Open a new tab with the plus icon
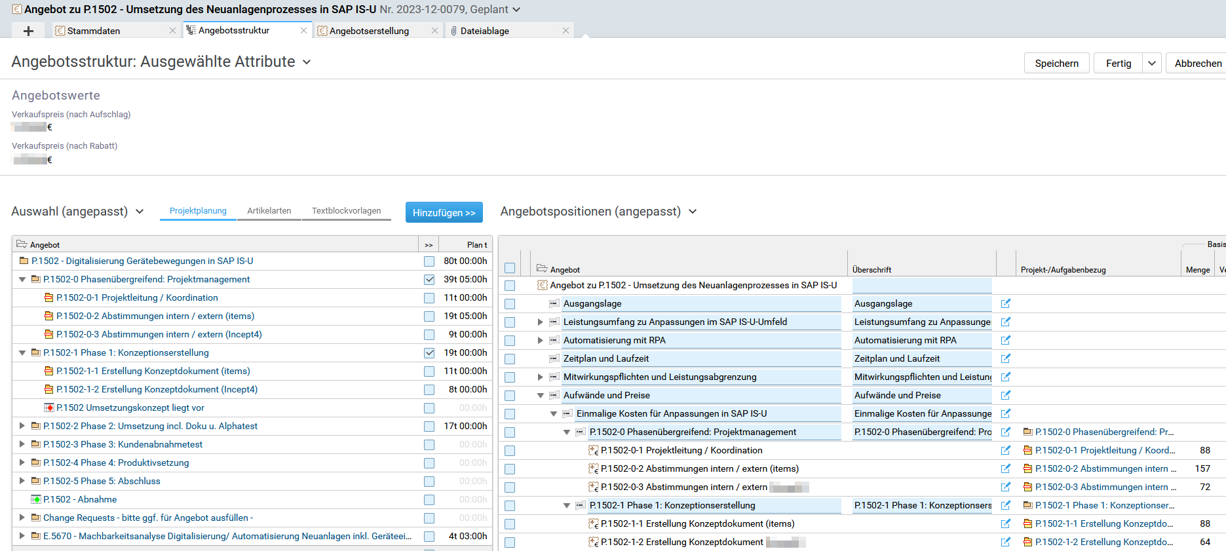The width and height of the screenshot is (1226, 551). coord(28,31)
